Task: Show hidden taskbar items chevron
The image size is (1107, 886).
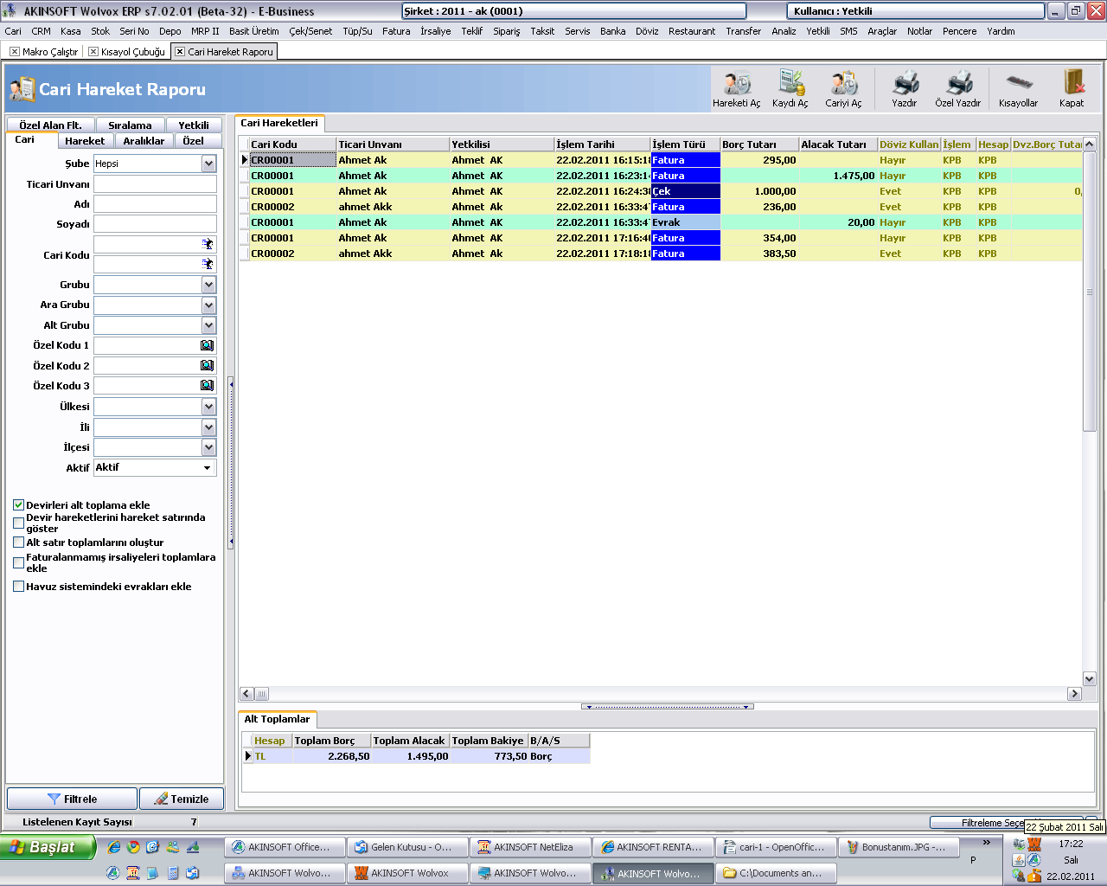Action: (987, 843)
